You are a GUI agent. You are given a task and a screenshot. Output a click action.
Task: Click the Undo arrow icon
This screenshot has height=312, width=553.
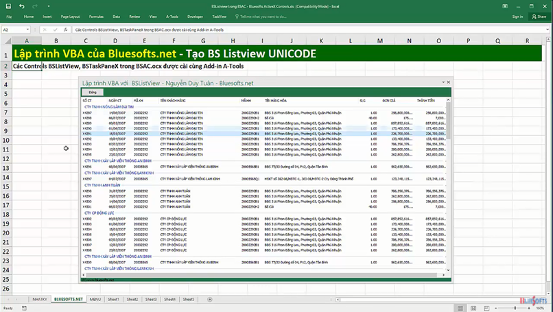click(x=22, y=6)
